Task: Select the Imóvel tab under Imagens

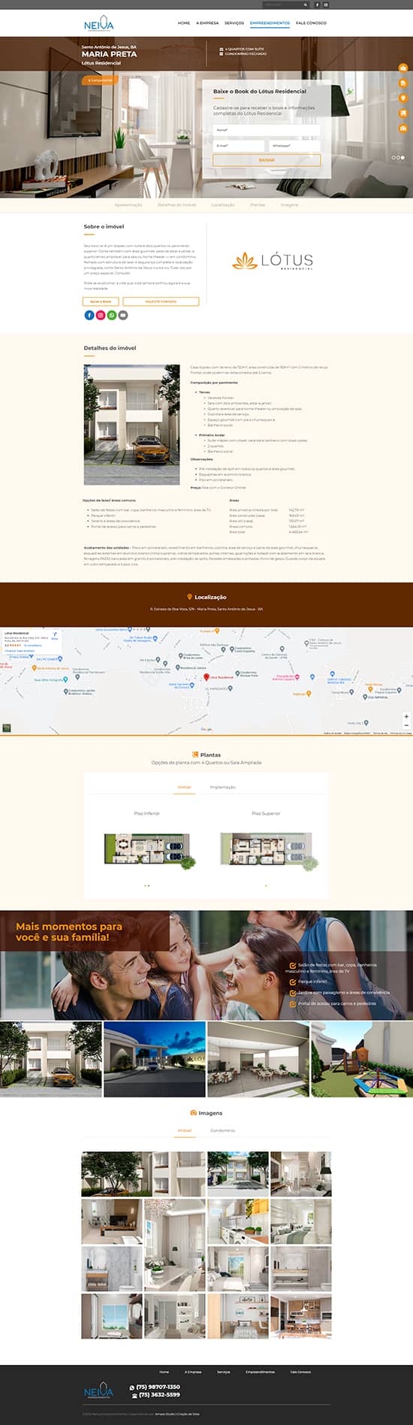Action: [185, 1130]
